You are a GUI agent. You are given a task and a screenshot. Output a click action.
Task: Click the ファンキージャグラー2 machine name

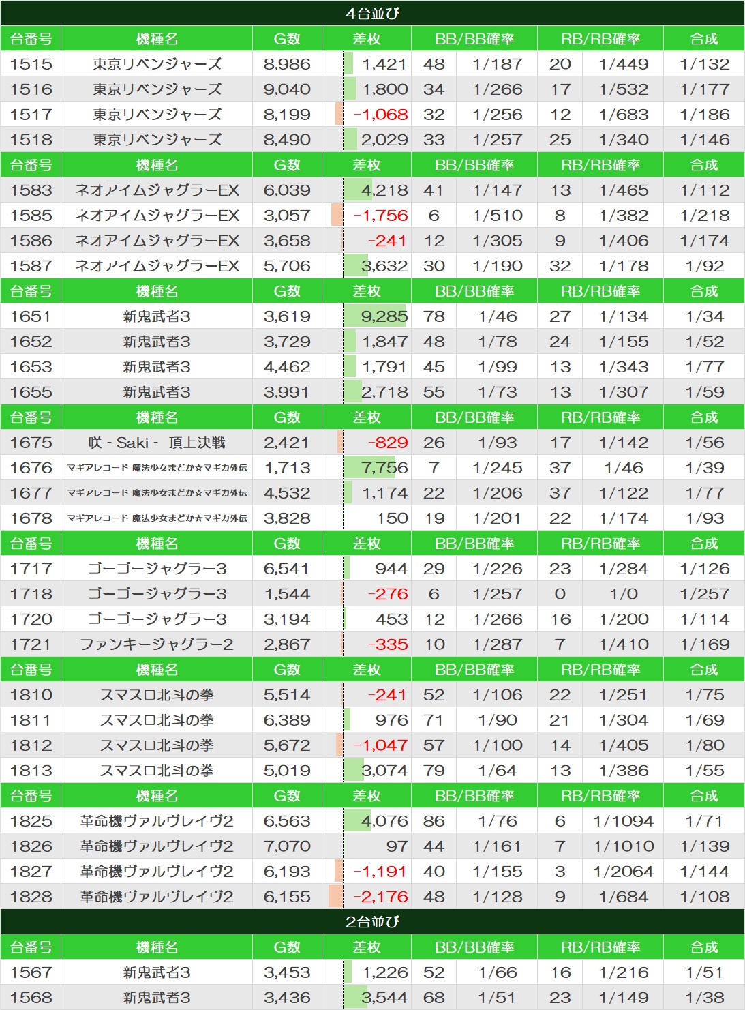(x=157, y=644)
